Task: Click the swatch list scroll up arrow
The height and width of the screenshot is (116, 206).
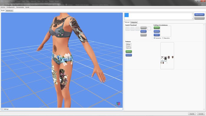Action: (x=193, y=14)
